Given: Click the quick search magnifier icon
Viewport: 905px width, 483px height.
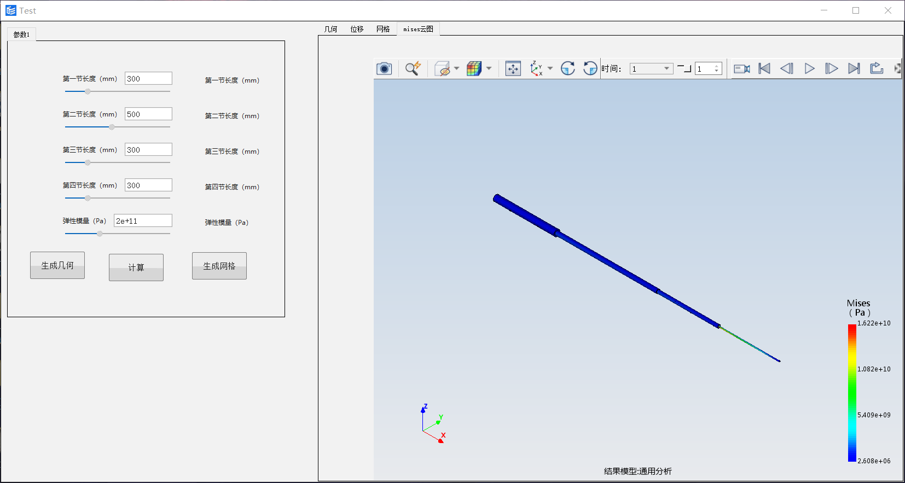Looking at the screenshot, I should click(413, 68).
